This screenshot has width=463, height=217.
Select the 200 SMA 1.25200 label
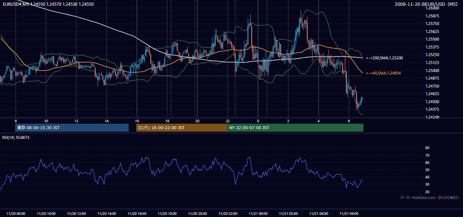(384, 58)
